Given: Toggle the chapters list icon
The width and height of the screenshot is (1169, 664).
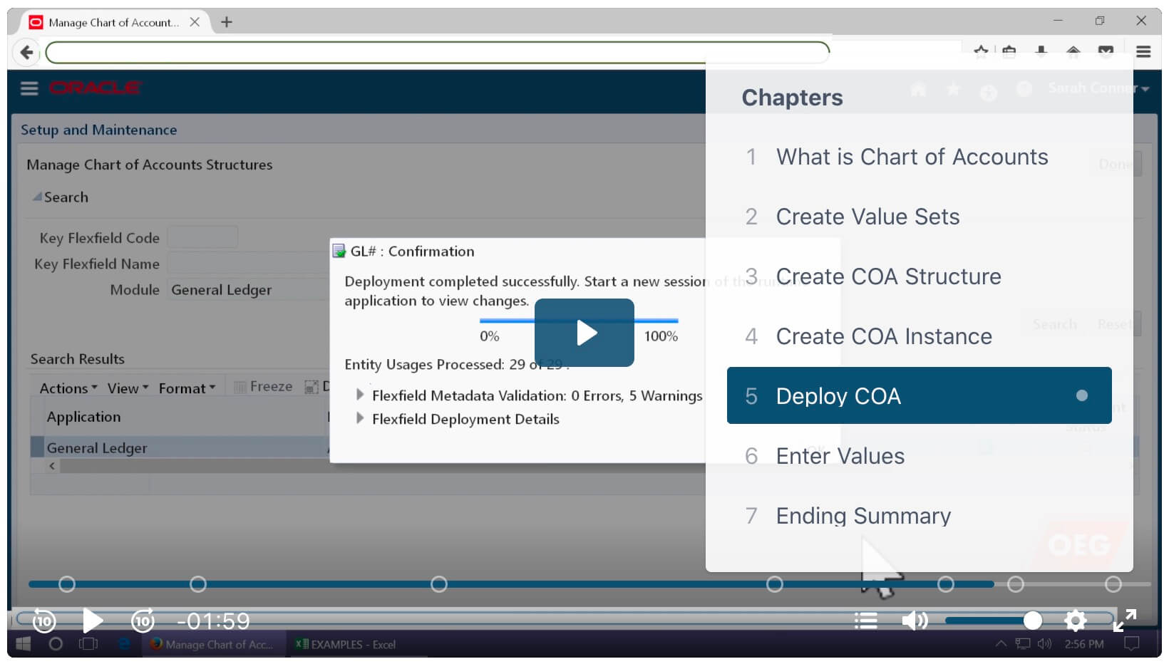Looking at the screenshot, I should coord(865,621).
